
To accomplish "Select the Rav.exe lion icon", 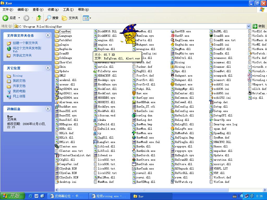I will (134, 93).
